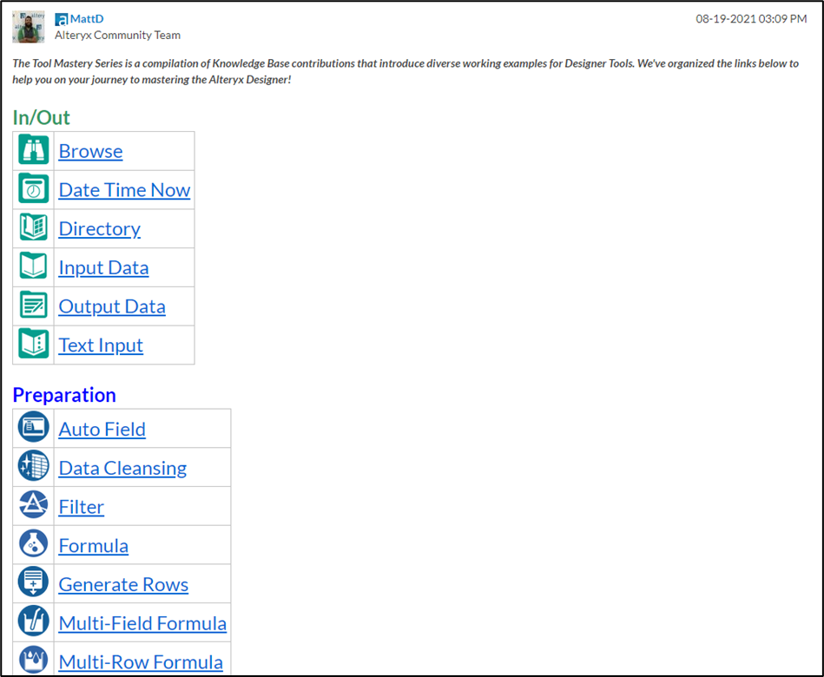This screenshot has width=824, height=677.
Task: Click the In/Out section heading
Action: coord(41,117)
